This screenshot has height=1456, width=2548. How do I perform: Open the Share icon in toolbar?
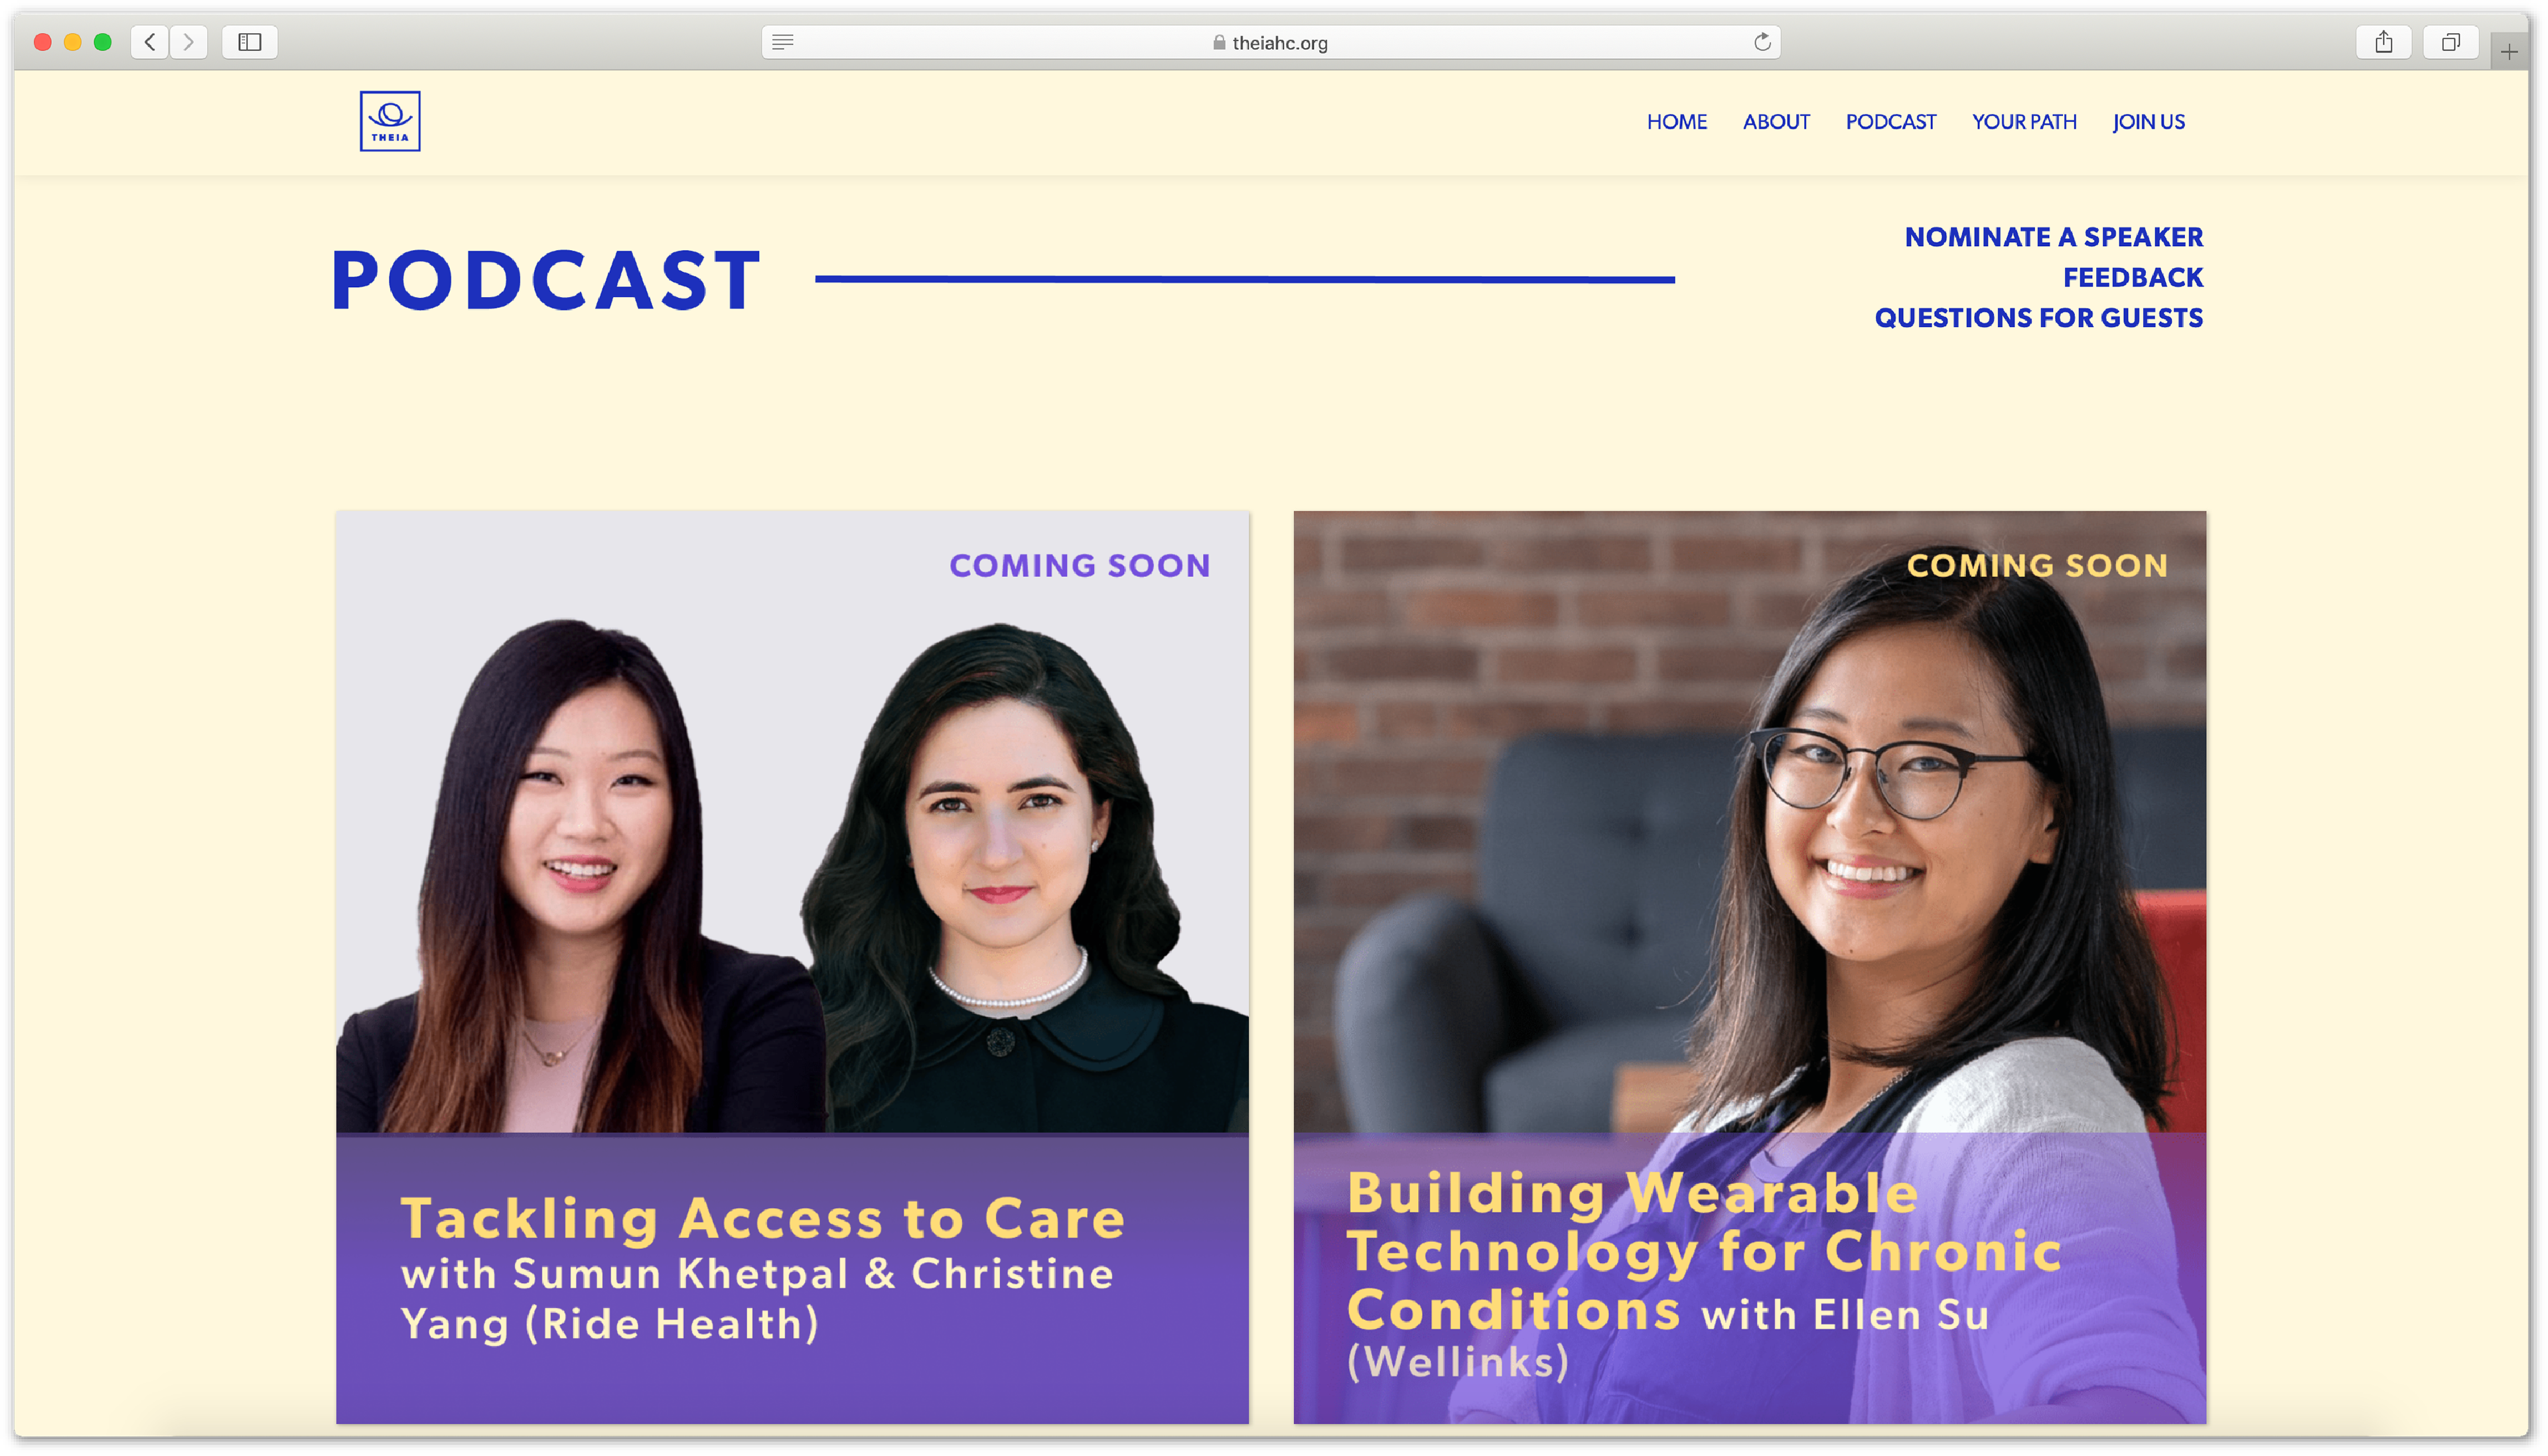click(2384, 42)
